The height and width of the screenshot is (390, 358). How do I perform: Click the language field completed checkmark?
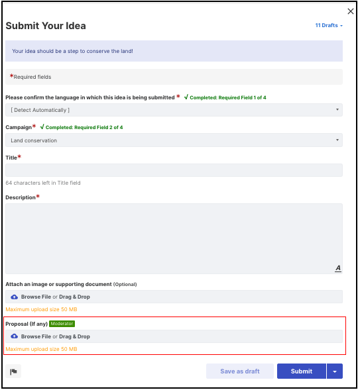(186, 97)
